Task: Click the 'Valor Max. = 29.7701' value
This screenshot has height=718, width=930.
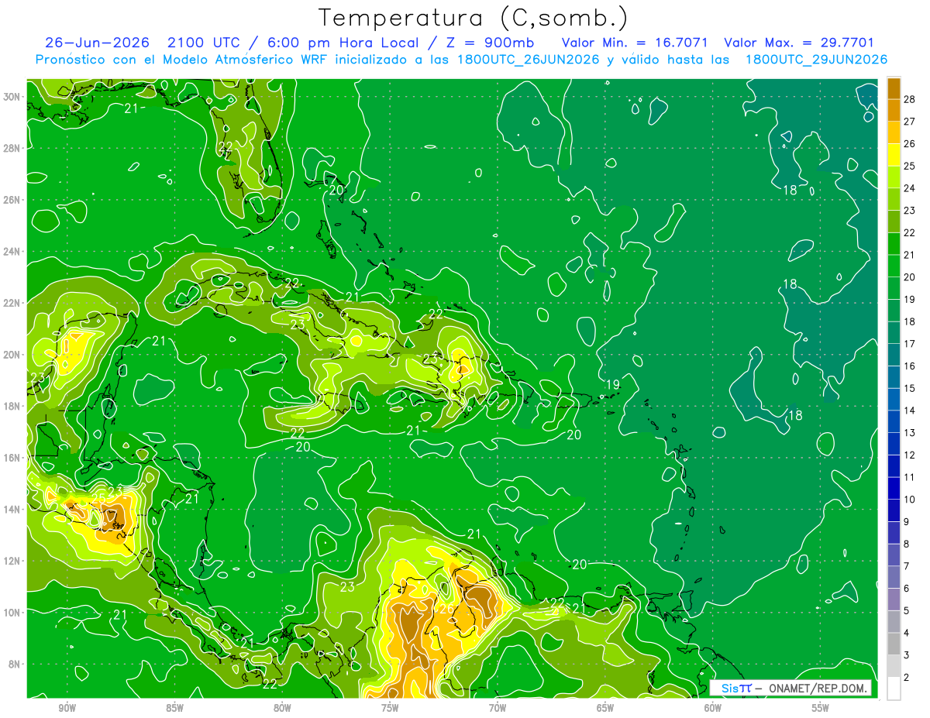Action: 799,43
